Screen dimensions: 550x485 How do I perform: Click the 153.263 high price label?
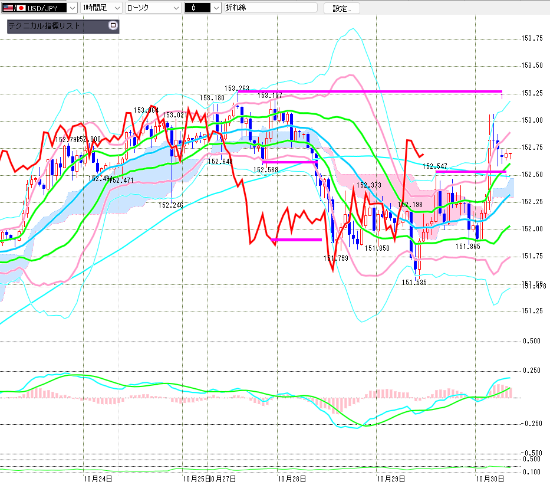point(236,89)
